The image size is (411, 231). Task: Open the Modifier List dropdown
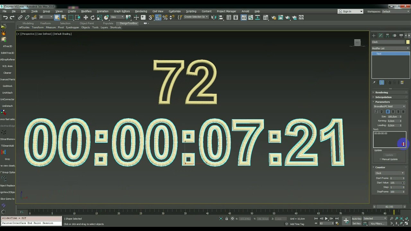click(x=390, y=48)
